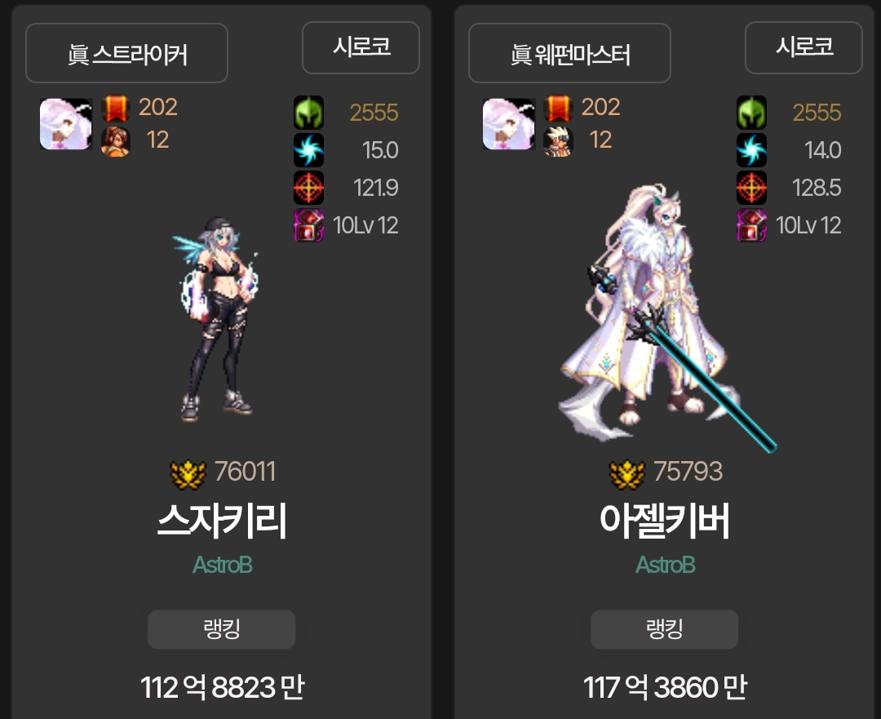
Task: Click the AstroB adventure name under 스자키리
Action: pyautogui.click(x=223, y=565)
